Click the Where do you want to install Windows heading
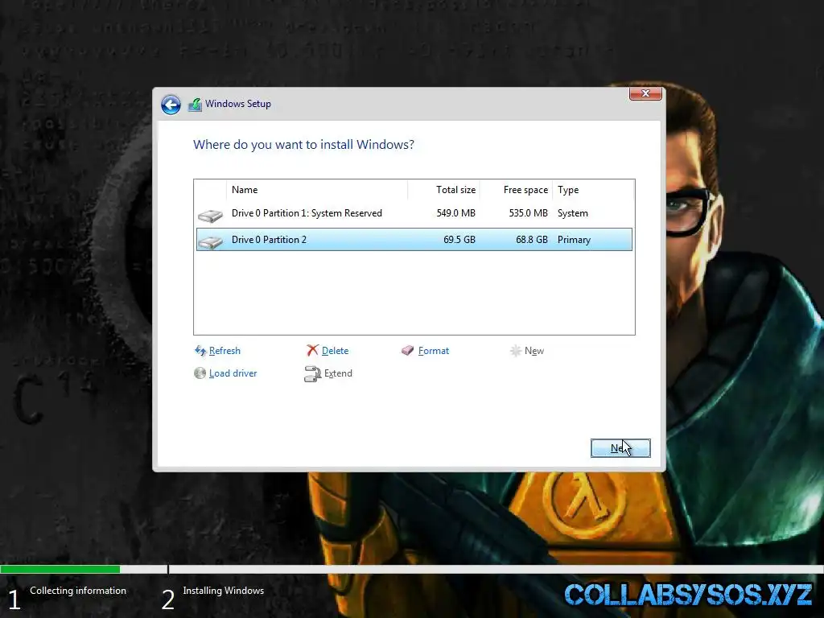The image size is (824, 618). click(x=303, y=145)
